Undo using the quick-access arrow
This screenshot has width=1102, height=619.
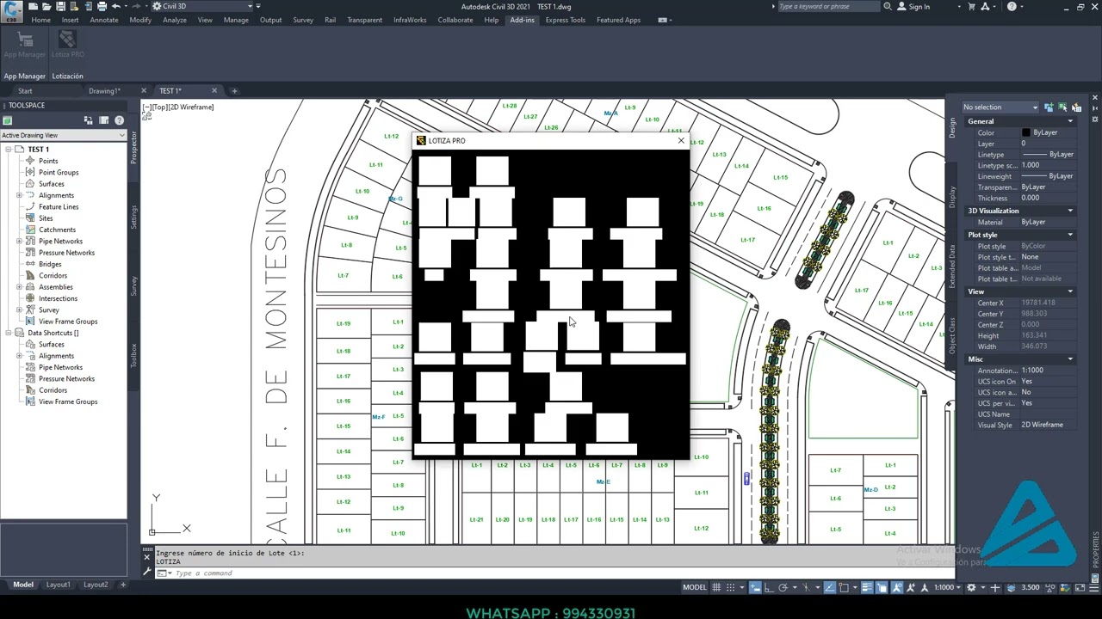pyautogui.click(x=116, y=6)
